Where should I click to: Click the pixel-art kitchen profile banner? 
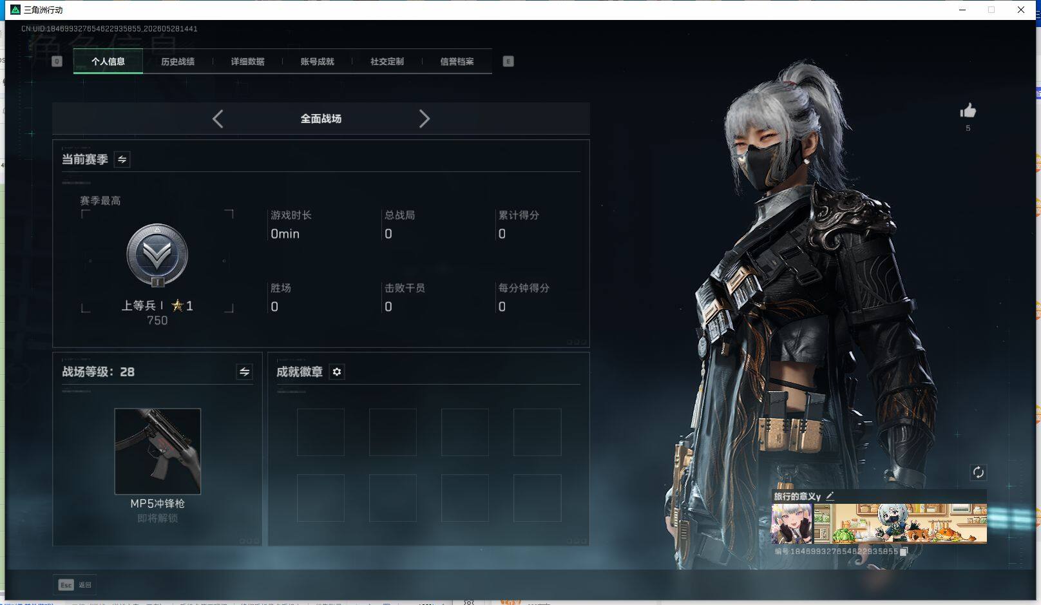901,524
